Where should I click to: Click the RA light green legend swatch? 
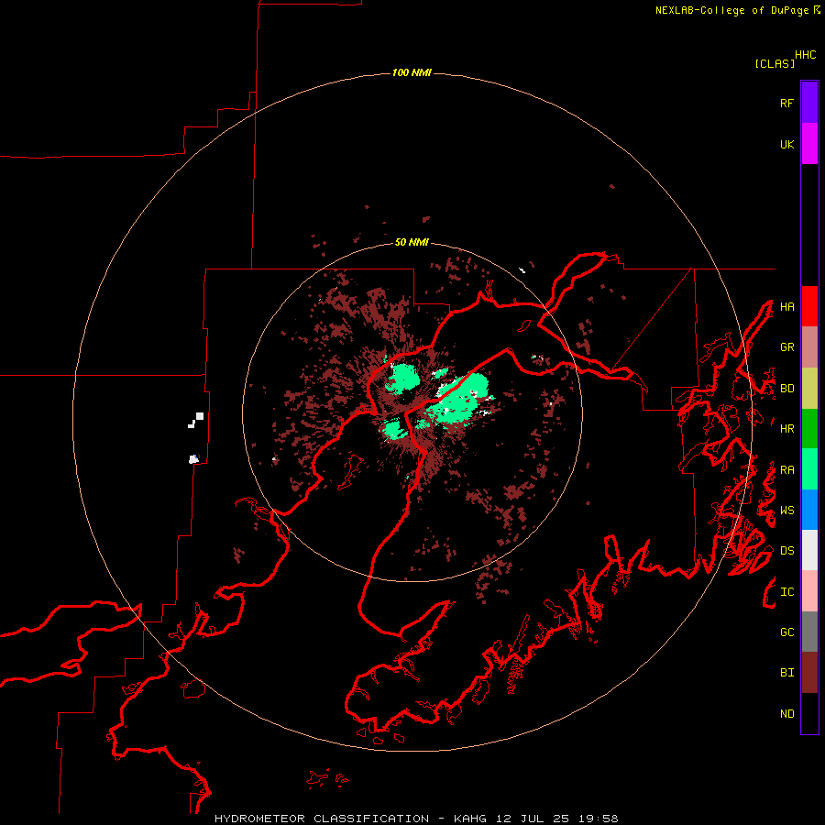point(809,469)
